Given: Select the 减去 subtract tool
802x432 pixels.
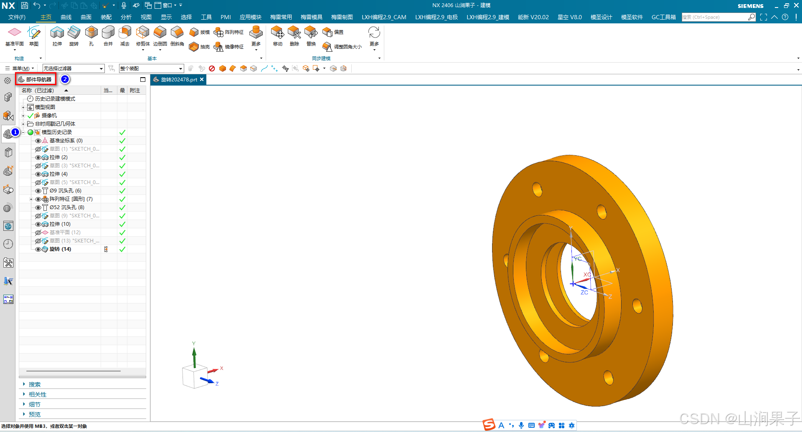Looking at the screenshot, I should [125, 37].
